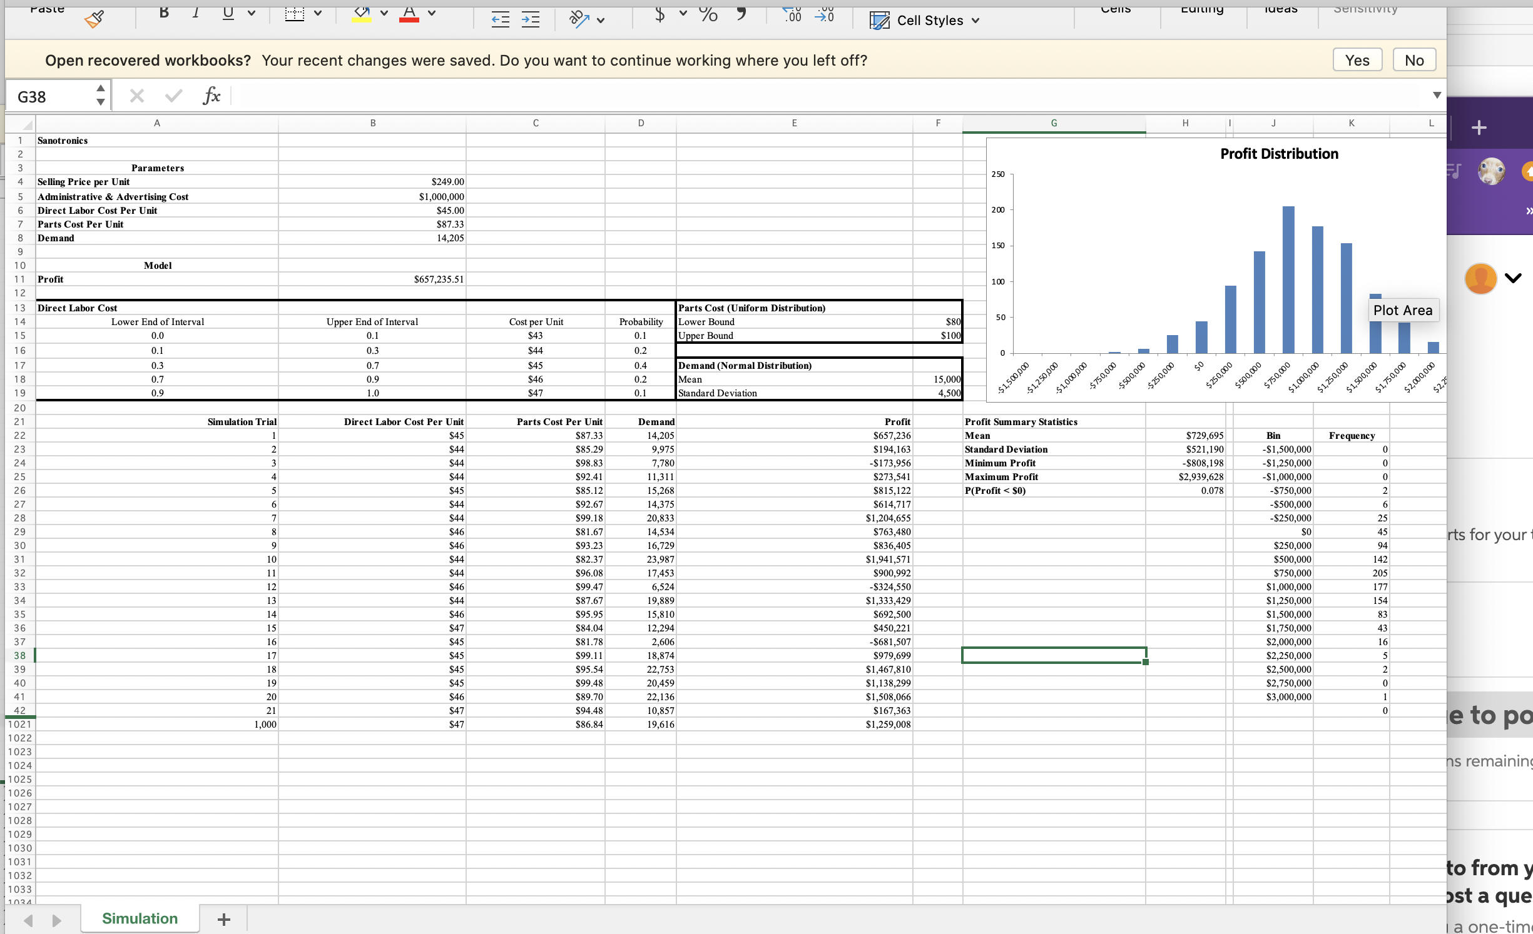Click Yes to open recovered workbooks

coord(1357,60)
